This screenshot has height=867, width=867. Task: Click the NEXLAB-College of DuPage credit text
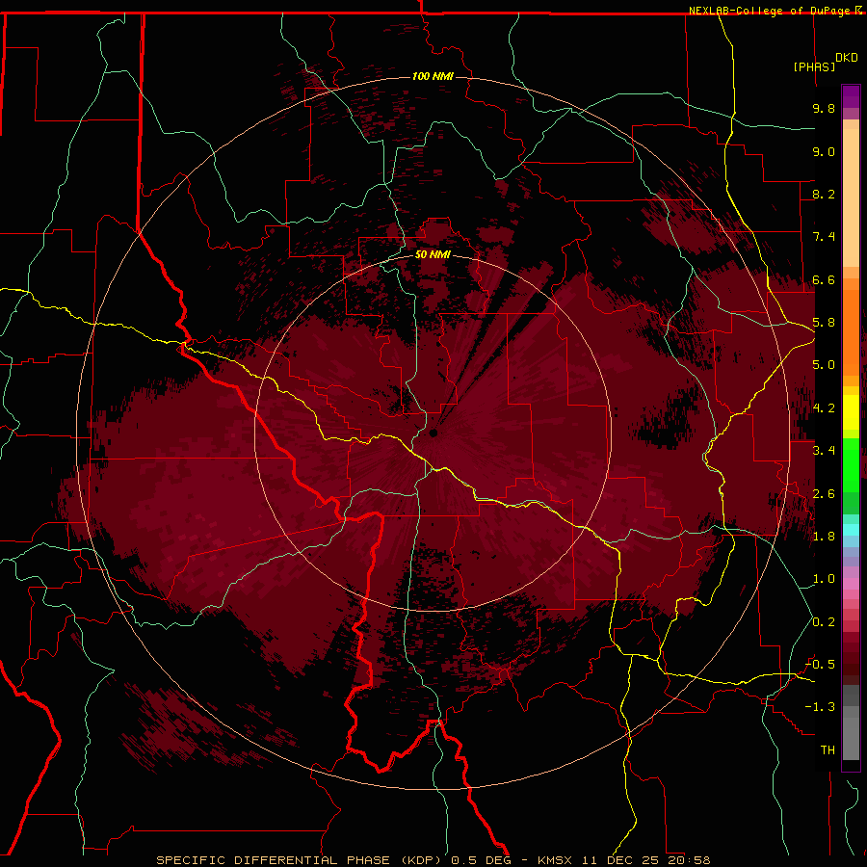coord(769,11)
